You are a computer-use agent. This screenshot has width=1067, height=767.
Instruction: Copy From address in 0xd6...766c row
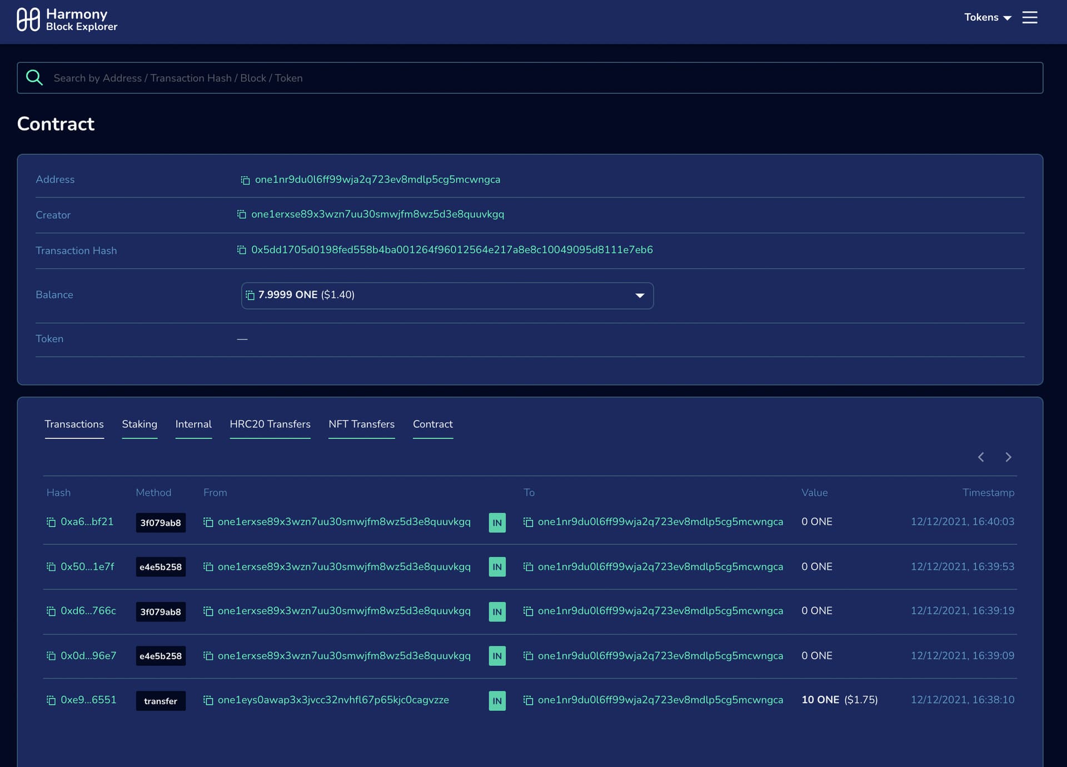pyautogui.click(x=208, y=611)
